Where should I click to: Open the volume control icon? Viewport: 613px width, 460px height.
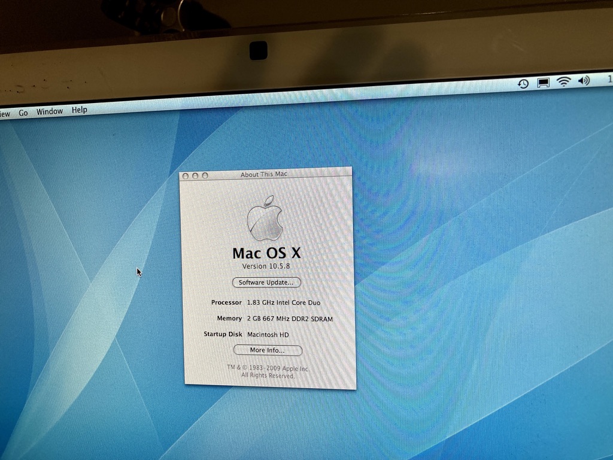click(584, 81)
